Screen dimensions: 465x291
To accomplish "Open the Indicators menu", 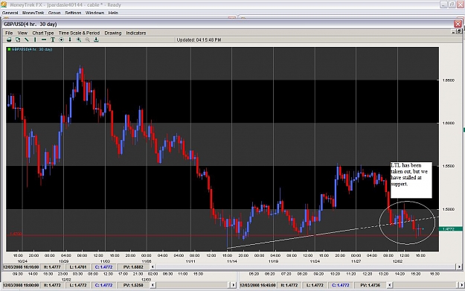I will point(136,33).
